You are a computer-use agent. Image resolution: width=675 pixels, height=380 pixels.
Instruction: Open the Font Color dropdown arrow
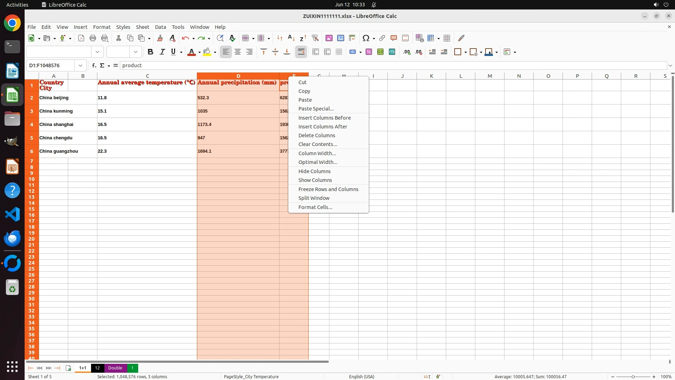(199, 52)
